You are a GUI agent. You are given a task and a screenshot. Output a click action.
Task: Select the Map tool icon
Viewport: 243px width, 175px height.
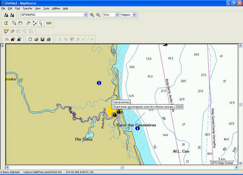point(6,23)
